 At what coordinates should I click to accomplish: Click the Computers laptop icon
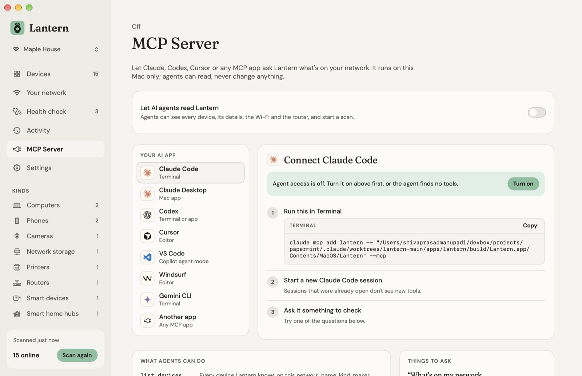pos(17,205)
